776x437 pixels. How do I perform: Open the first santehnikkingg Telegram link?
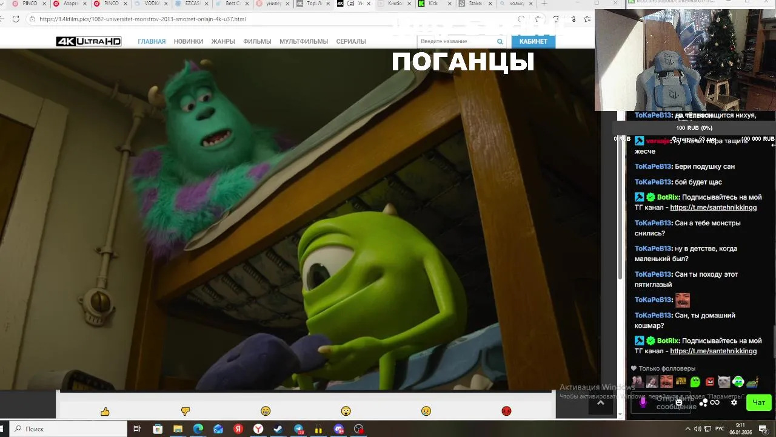(713, 208)
